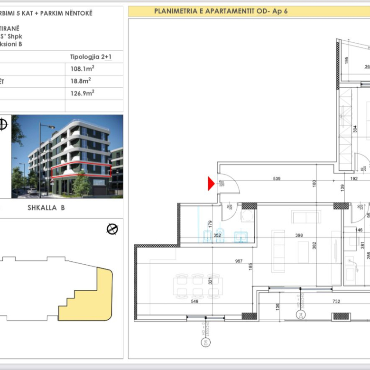Click the 732 balcony dimension label
The height and width of the screenshot is (370, 370).
coord(336,301)
